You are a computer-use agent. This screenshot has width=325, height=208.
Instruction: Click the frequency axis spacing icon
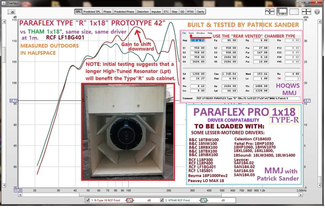click(x=294, y=12)
